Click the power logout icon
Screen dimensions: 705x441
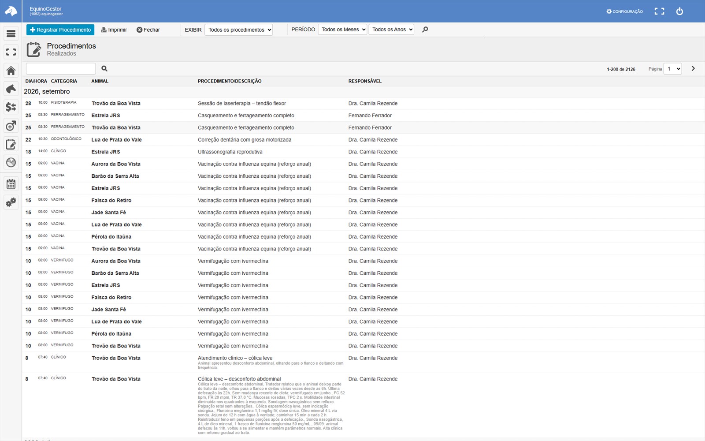pyautogui.click(x=679, y=11)
